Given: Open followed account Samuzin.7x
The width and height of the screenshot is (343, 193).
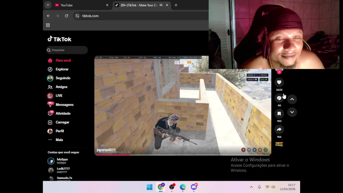Looking at the screenshot, I should (x=60, y=179).
